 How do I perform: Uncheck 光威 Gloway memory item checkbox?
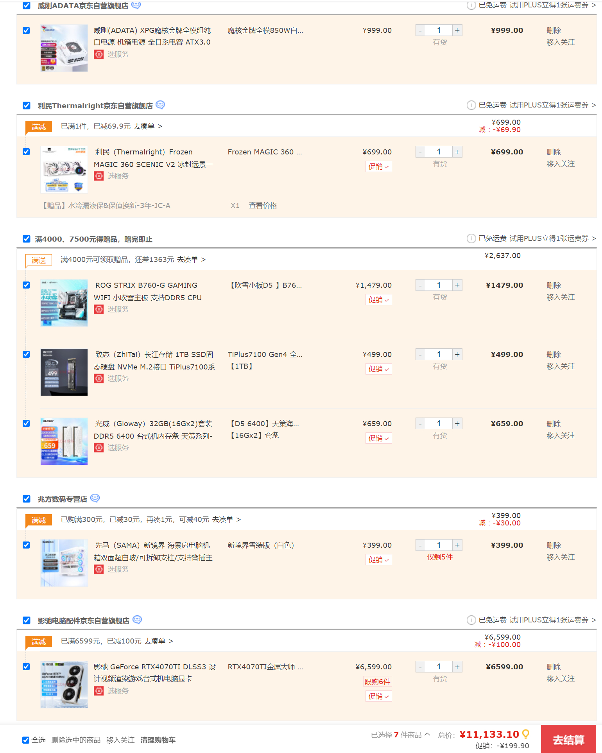[26, 423]
